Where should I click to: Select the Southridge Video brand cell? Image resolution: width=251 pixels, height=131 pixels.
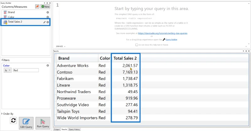(73, 105)
